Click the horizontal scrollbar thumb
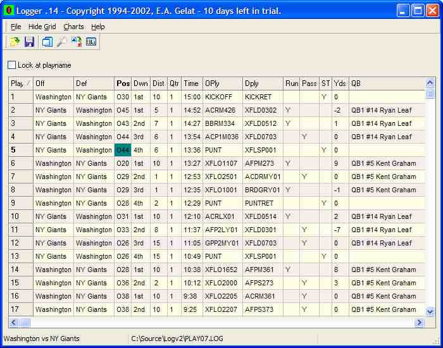443x348 pixels. pos(25,322)
